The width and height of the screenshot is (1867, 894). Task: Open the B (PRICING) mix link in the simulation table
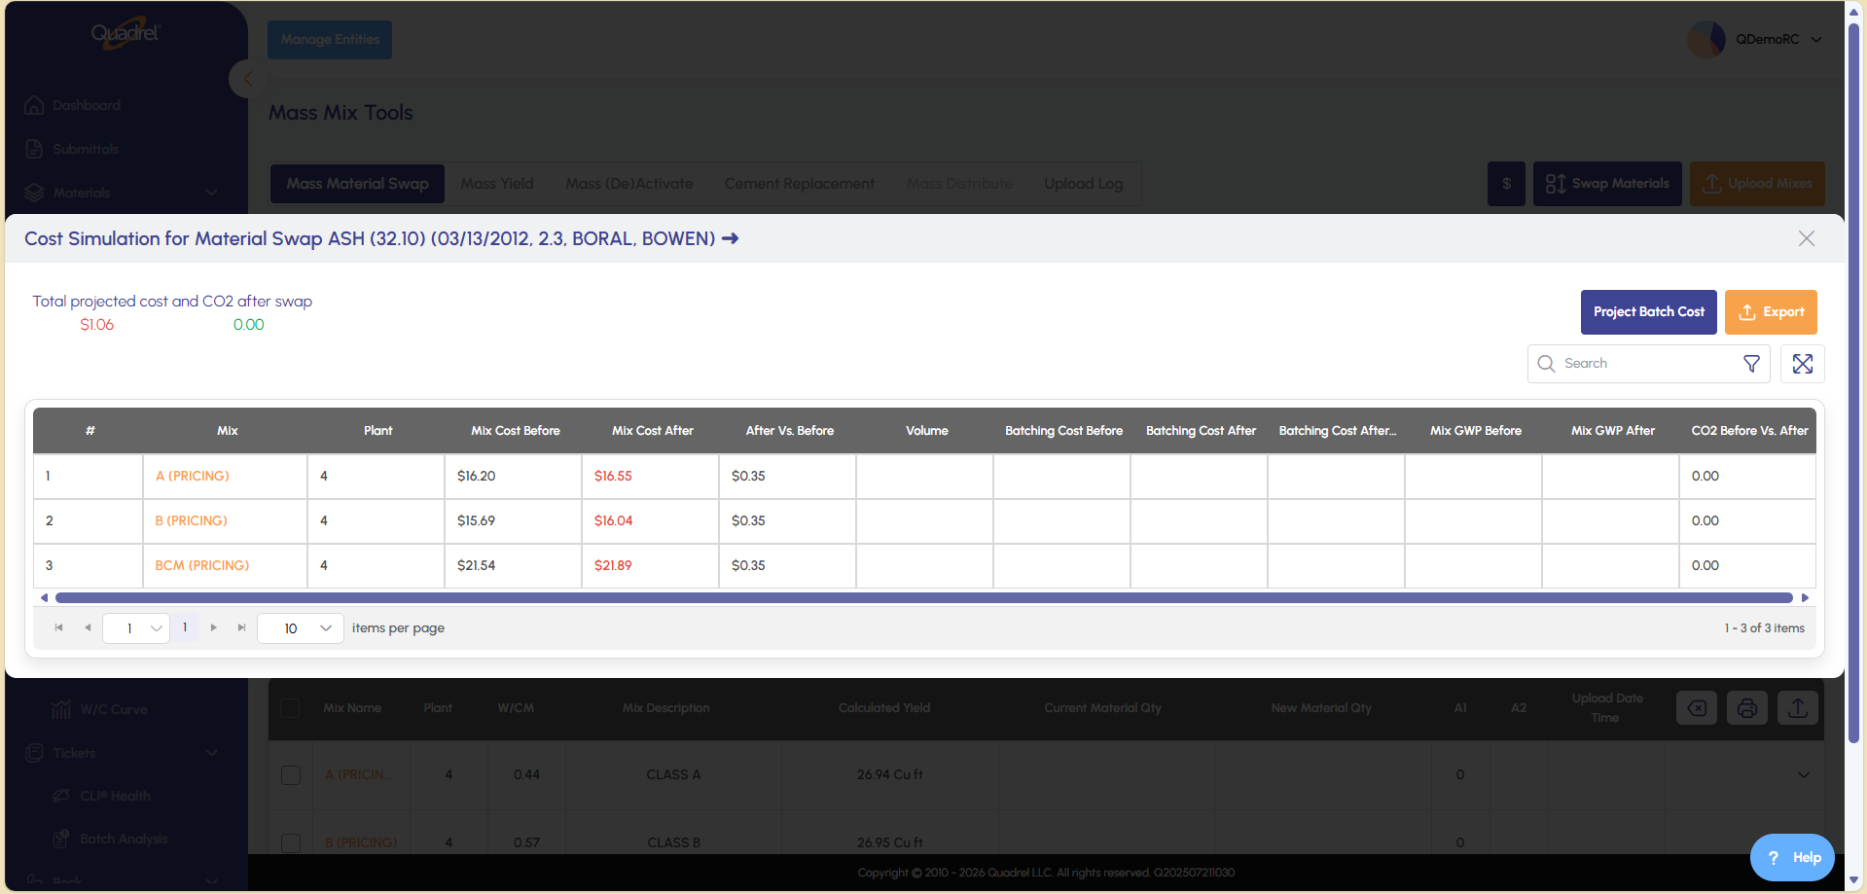click(x=192, y=521)
